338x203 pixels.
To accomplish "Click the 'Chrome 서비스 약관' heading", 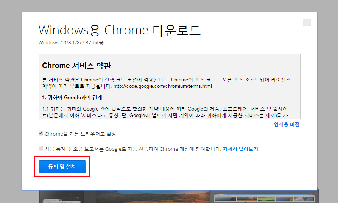I will point(76,66).
